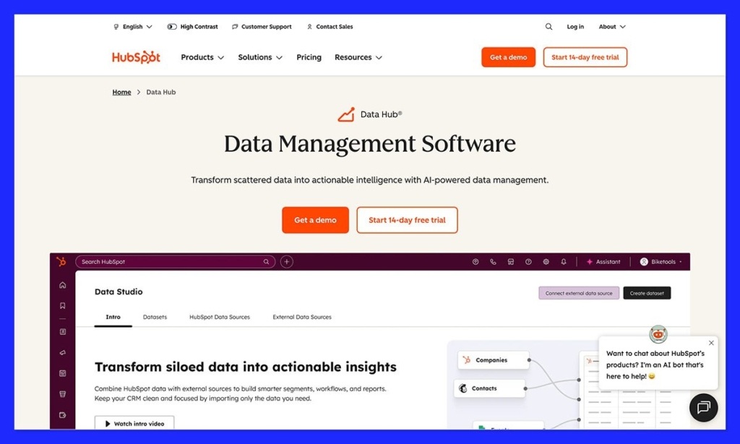Click the calling phone icon in the top bar
This screenshot has width=740, height=444.
[x=494, y=261]
